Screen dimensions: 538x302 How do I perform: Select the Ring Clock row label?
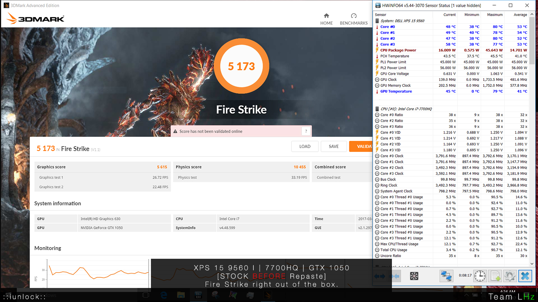point(389,185)
